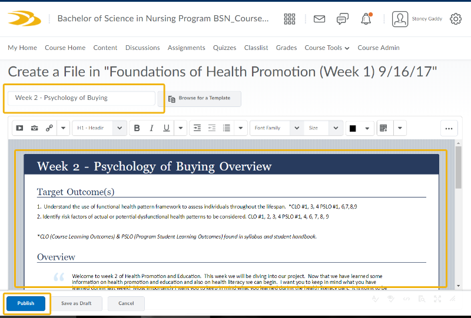The height and width of the screenshot is (318, 471).
Task: Expand the font Size dropdown
Action: (324, 128)
